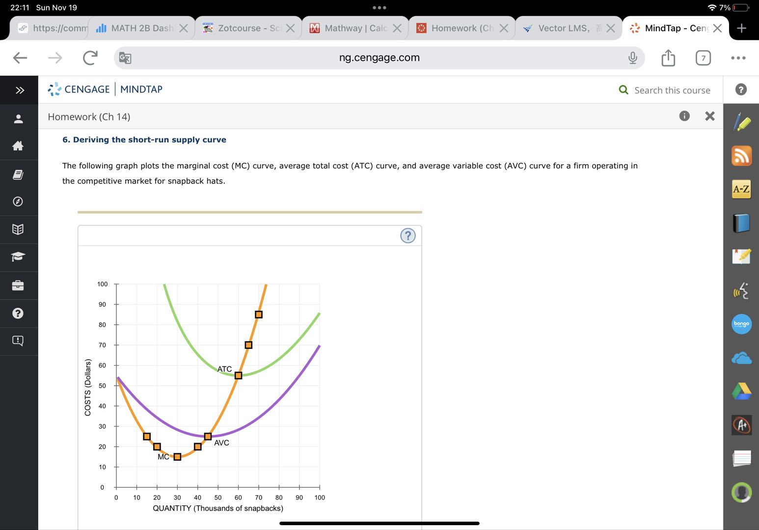Open the flashcards app
This screenshot has width=759, height=530.
pyautogui.click(x=741, y=458)
